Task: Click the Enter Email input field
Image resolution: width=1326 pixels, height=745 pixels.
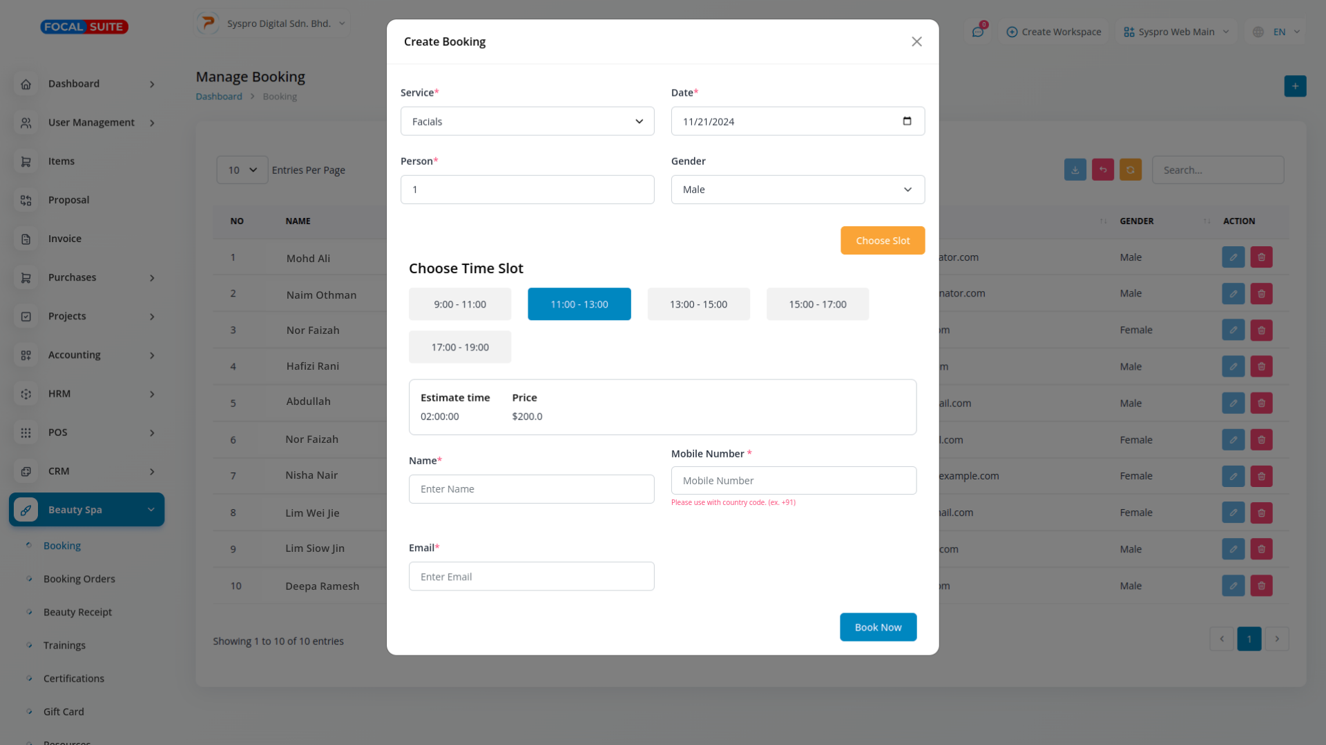Action: 531,577
